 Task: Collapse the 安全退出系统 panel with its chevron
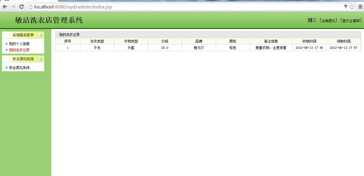[x=40, y=59]
